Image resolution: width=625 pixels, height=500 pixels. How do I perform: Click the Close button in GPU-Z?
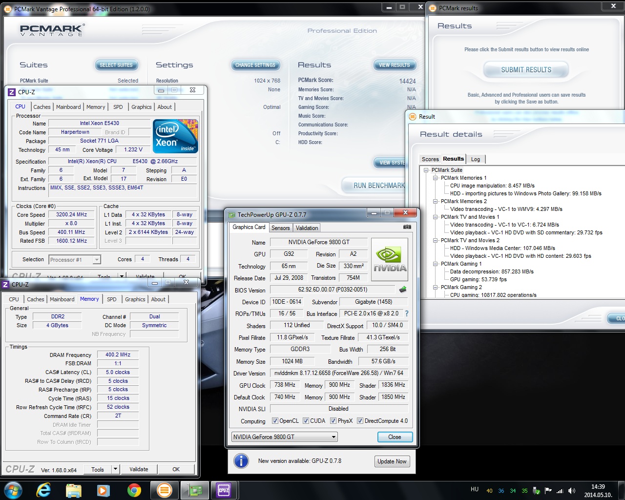pyautogui.click(x=395, y=437)
